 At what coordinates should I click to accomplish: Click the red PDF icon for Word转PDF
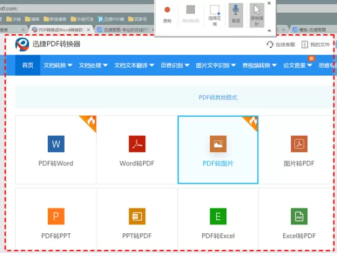tap(137, 144)
